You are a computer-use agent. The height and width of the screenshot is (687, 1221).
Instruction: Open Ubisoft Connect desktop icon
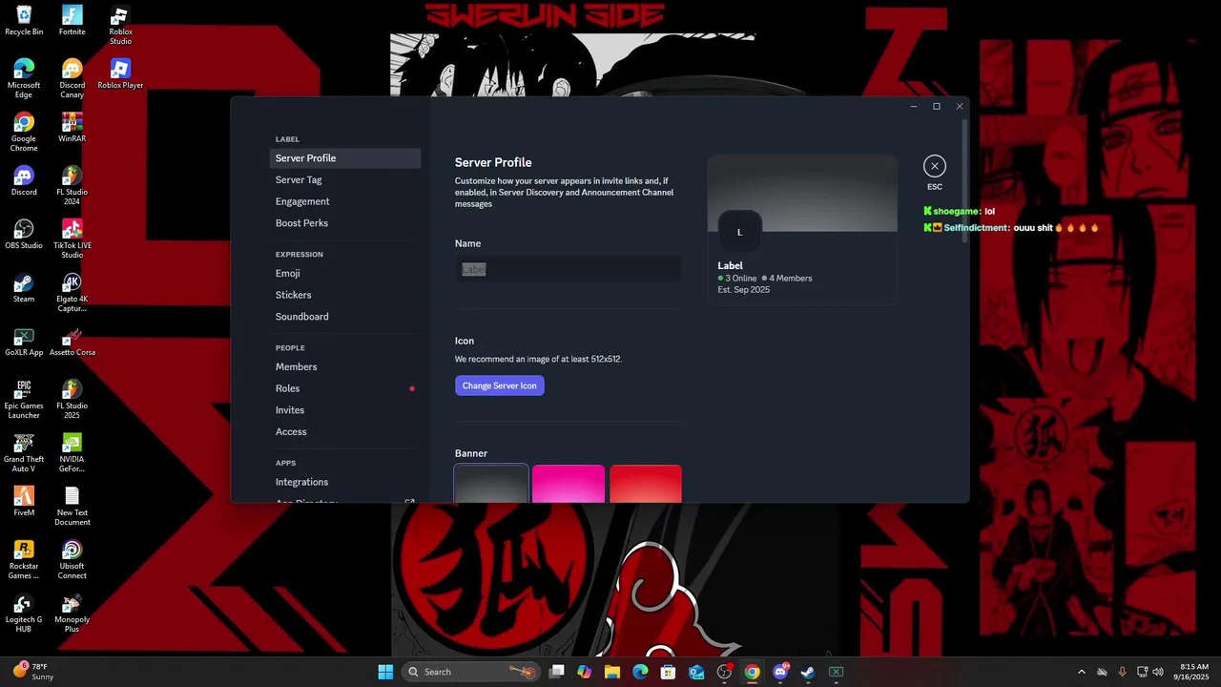pyautogui.click(x=72, y=559)
